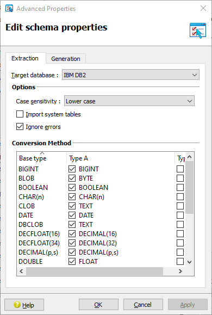Select the DOUBLE base type row
Viewport: 212px width, 315px height.
[x=30, y=261]
